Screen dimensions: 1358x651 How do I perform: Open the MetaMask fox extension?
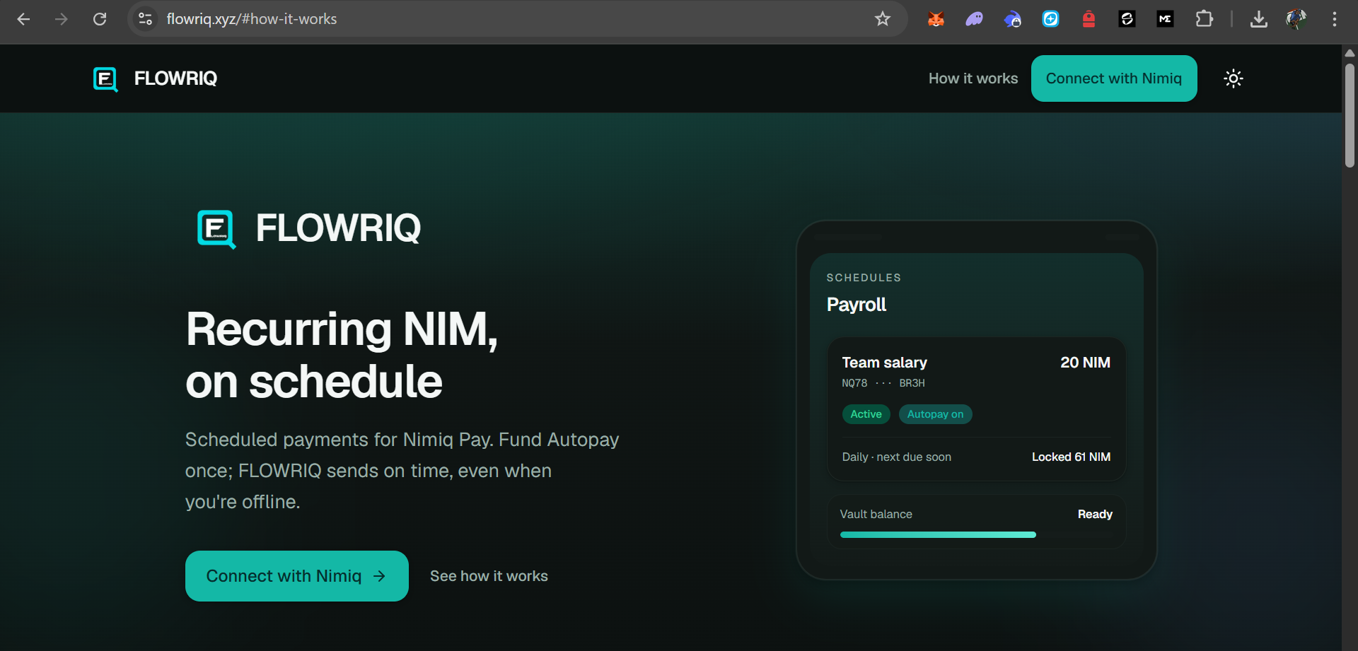coord(936,19)
